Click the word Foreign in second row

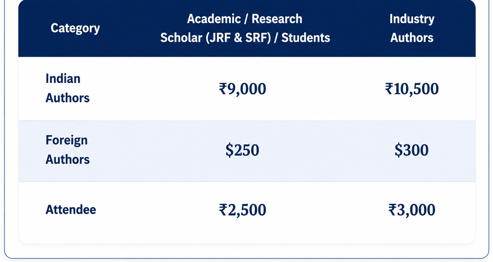tap(67, 140)
